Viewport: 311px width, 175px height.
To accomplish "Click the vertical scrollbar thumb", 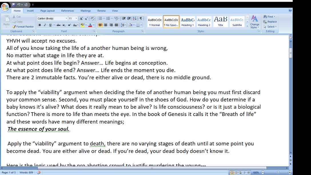I will click(x=291, y=53).
